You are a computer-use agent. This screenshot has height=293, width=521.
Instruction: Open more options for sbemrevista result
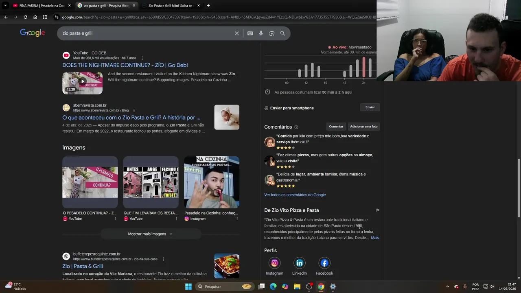[x=134, y=110]
